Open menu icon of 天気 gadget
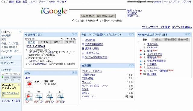Viewport: 193px width, 111px height. coord(73,73)
